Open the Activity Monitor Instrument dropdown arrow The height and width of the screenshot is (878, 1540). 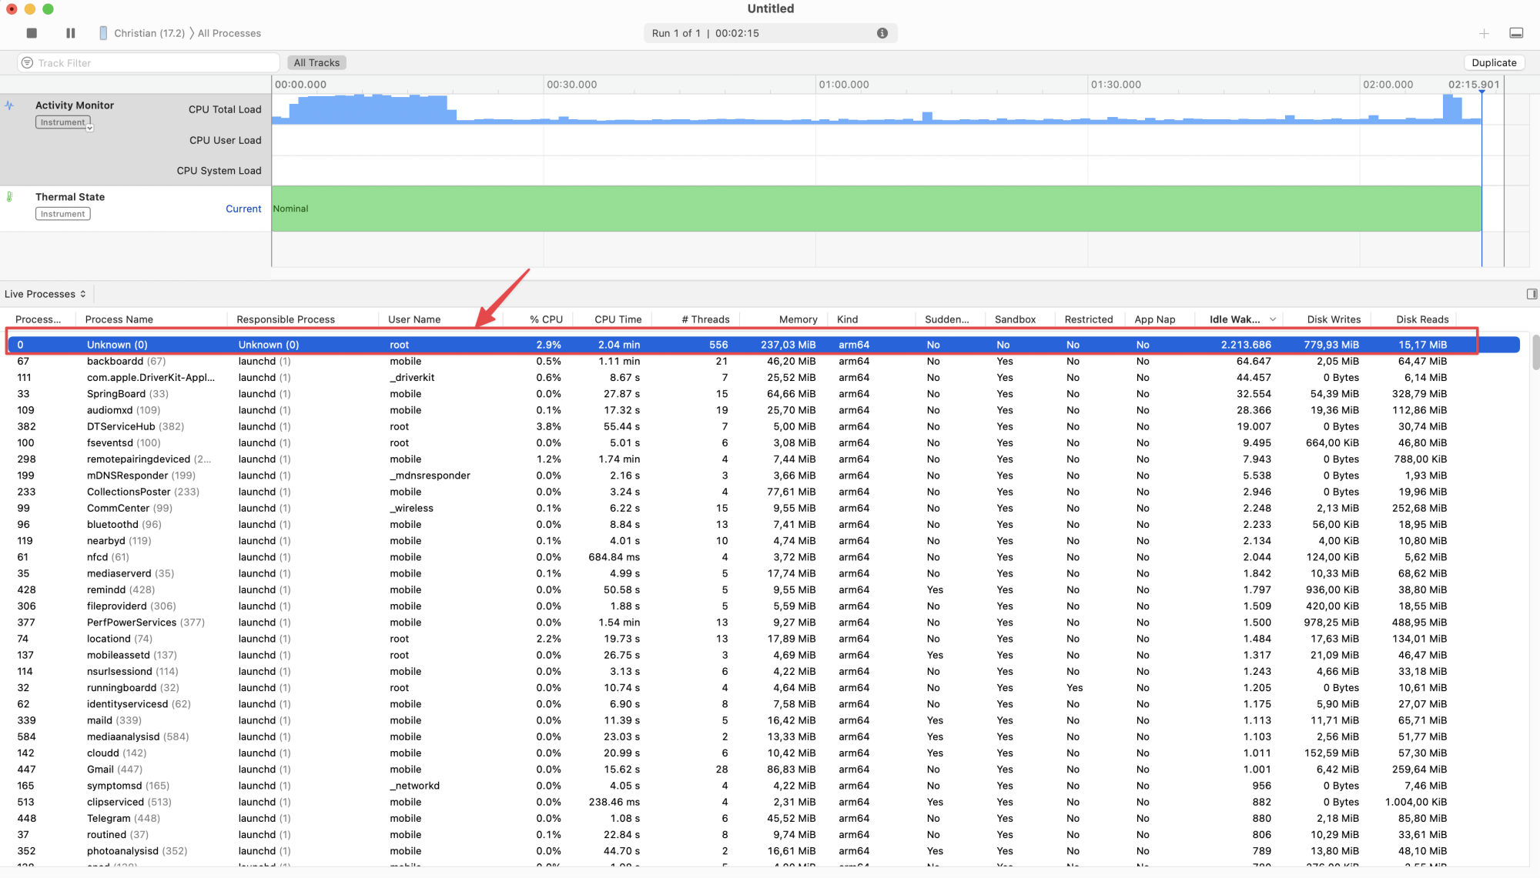pos(90,129)
